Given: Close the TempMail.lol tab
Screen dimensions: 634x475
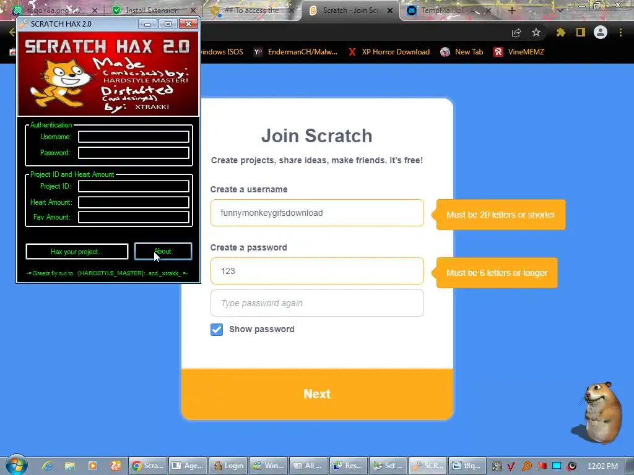Looking at the screenshot, I should pos(488,11).
